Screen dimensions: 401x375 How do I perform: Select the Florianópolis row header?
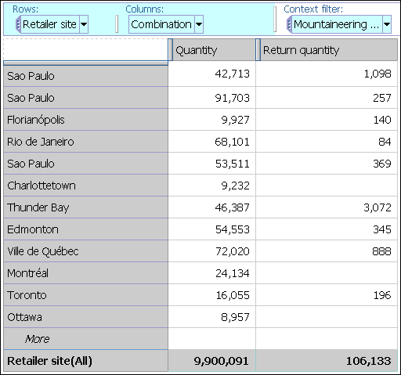tap(85, 120)
